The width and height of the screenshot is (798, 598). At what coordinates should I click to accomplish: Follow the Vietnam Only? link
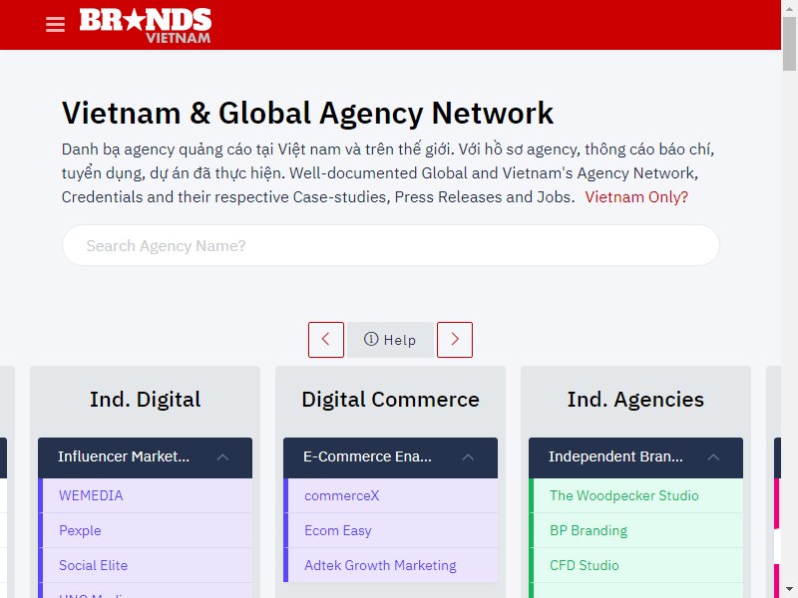[636, 196]
